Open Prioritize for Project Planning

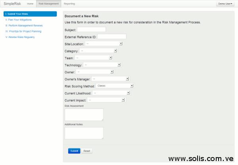(x=23, y=31)
